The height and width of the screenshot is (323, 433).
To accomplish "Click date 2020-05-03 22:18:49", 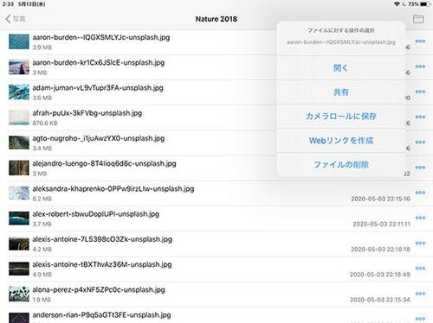I will tap(380, 275).
